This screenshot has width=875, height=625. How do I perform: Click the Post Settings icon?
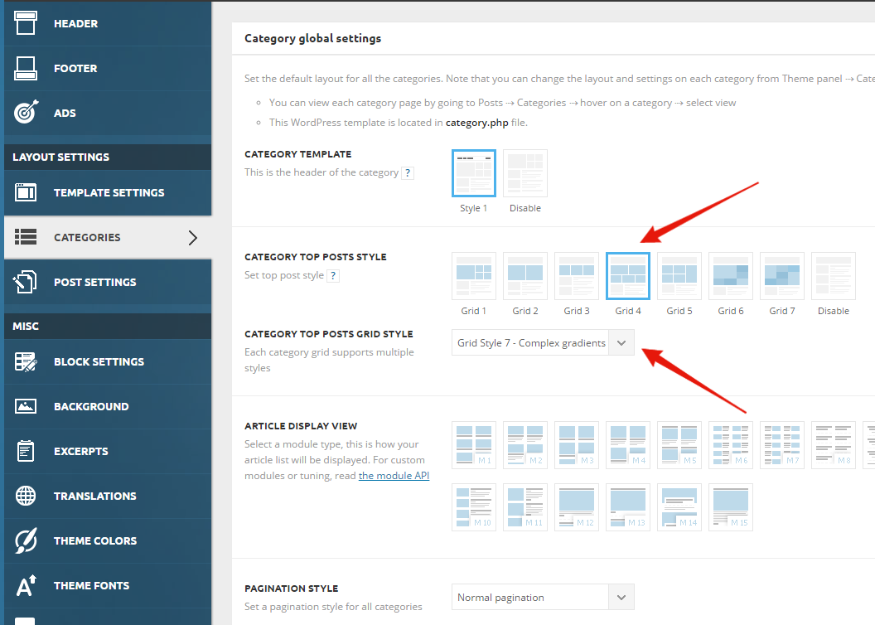[26, 282]
